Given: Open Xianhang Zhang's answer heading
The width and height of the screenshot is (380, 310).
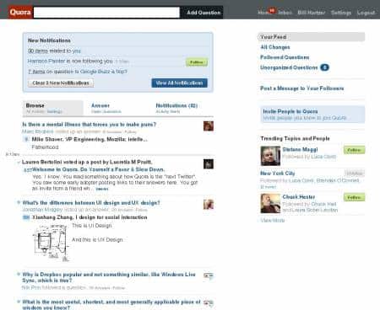Looking at the screenshot, I should (90, 217).
